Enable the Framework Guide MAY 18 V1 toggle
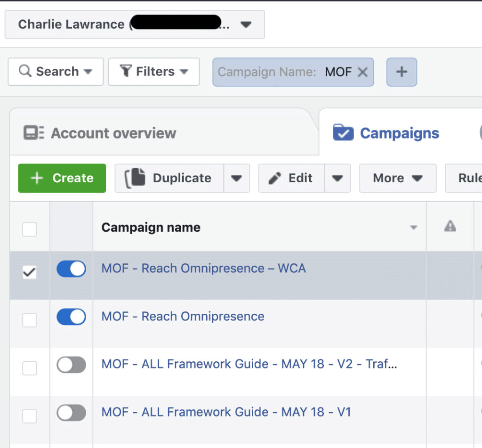Image resolution: width=482 pixels, height=448 pixels. click(x=71, y=413)
